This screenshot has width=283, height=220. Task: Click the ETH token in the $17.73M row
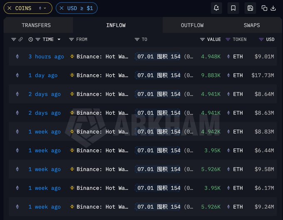[x=238, y=75]
